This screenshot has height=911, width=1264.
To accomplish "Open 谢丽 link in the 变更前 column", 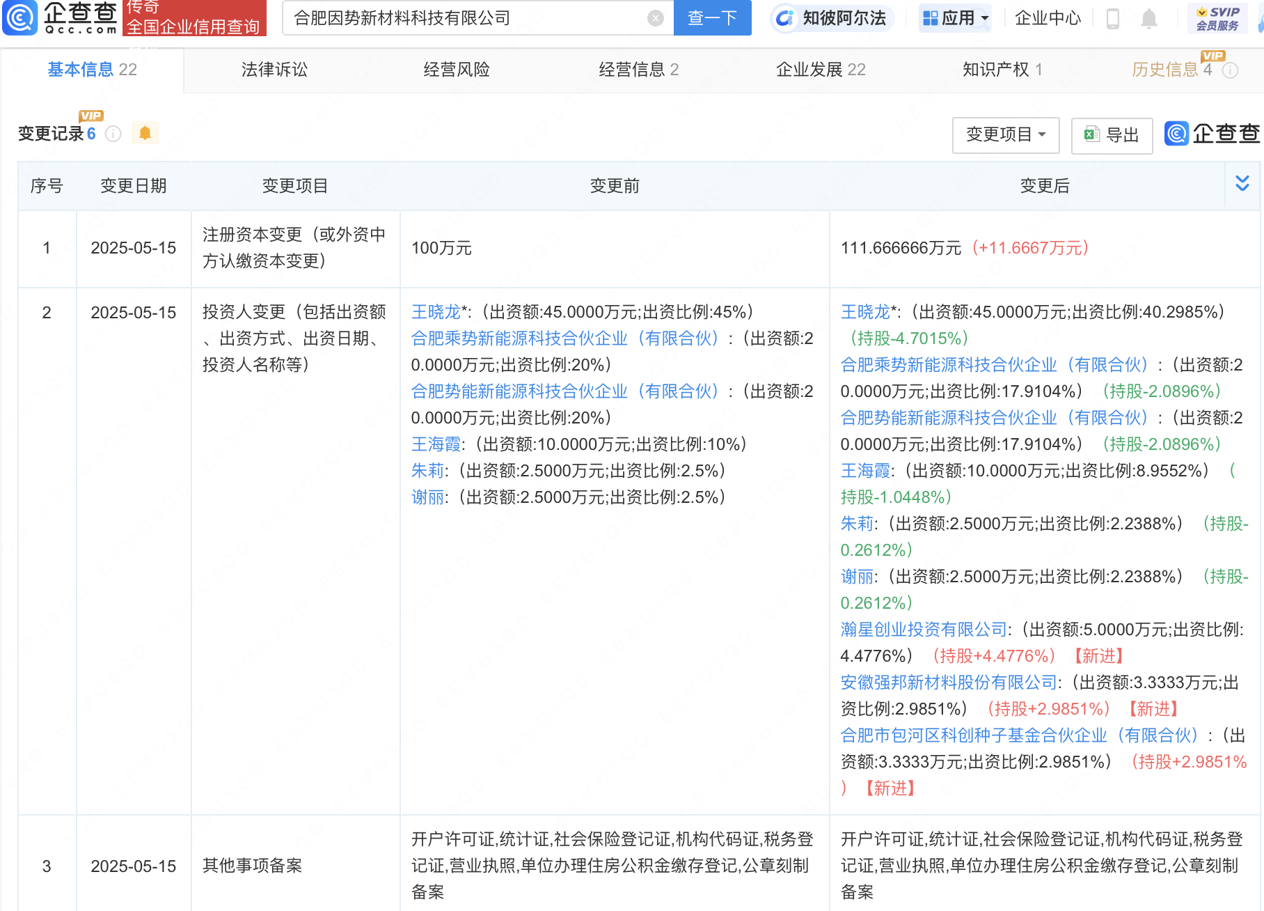I will (427, 497).
